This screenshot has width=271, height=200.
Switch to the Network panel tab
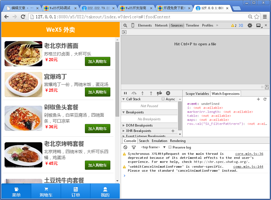161,25
